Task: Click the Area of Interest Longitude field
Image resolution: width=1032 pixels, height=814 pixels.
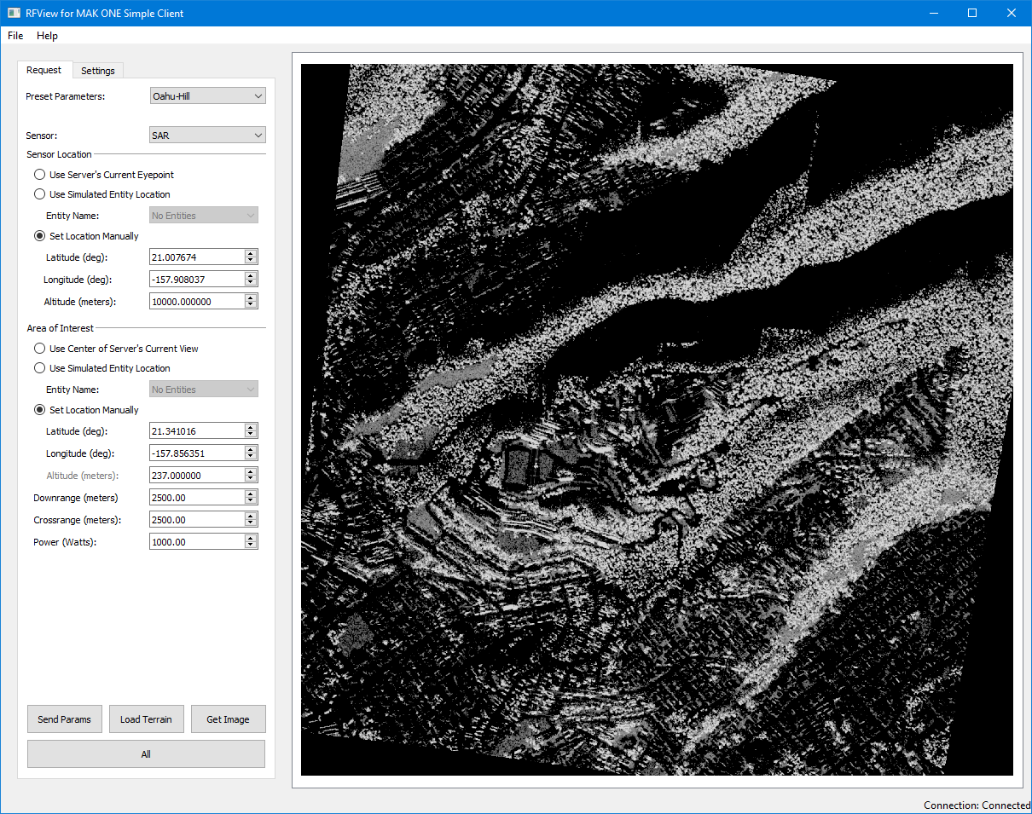Action: tap(196, 453)
